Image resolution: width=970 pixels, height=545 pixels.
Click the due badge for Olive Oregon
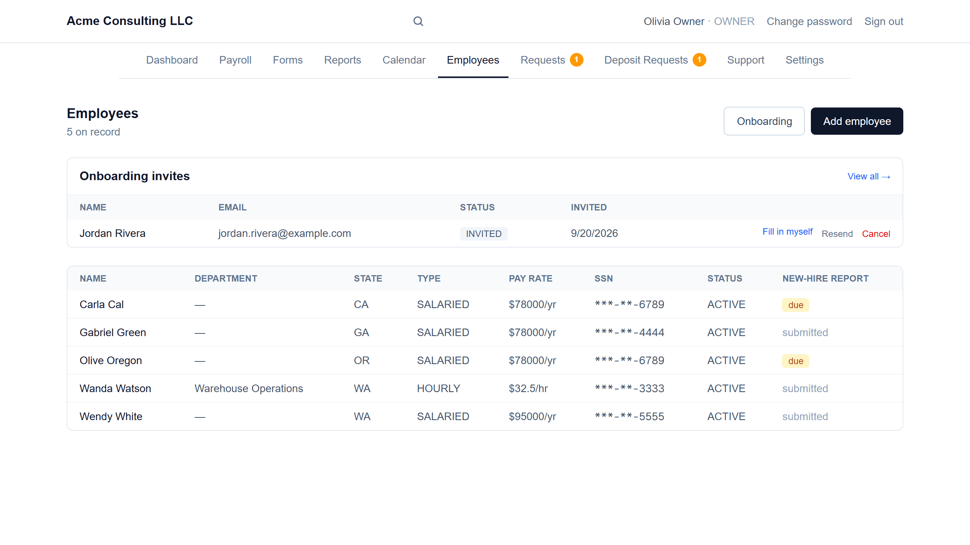[x=796, y=361]
